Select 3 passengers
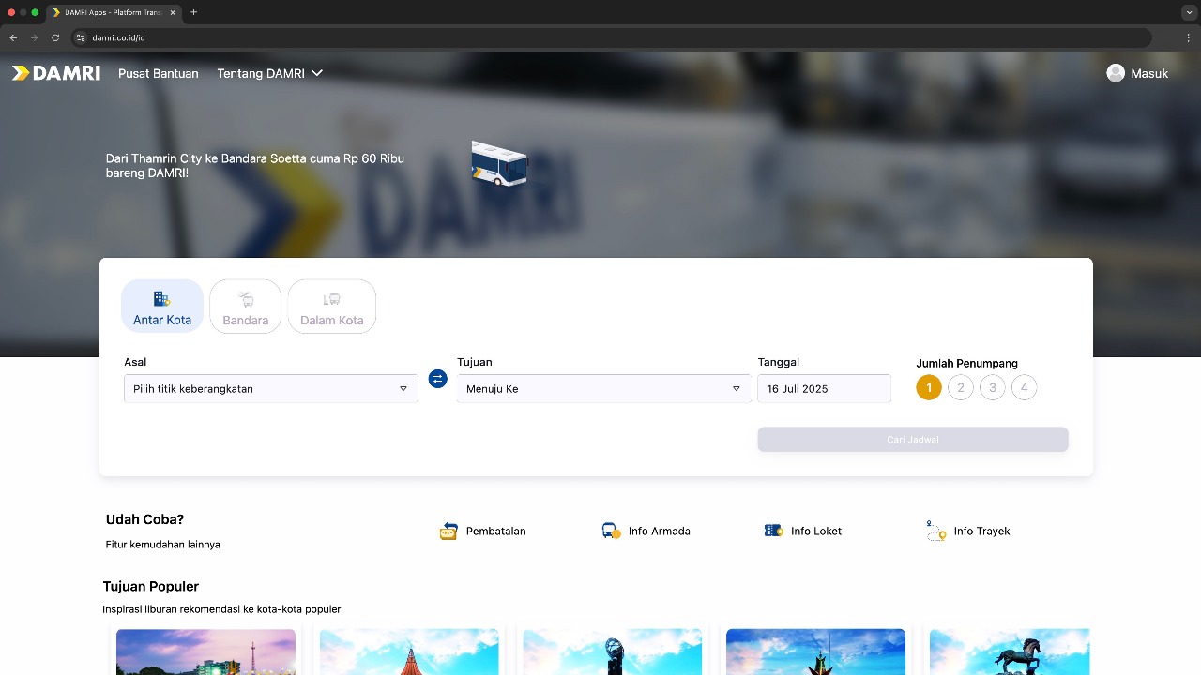 click(x=993, y=387)
